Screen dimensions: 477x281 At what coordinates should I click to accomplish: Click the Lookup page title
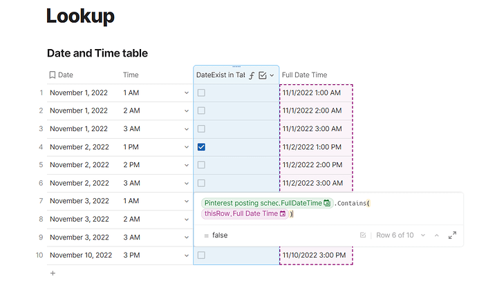tap(80, 16)
